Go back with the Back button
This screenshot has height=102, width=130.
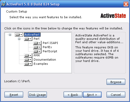[73, 95]
